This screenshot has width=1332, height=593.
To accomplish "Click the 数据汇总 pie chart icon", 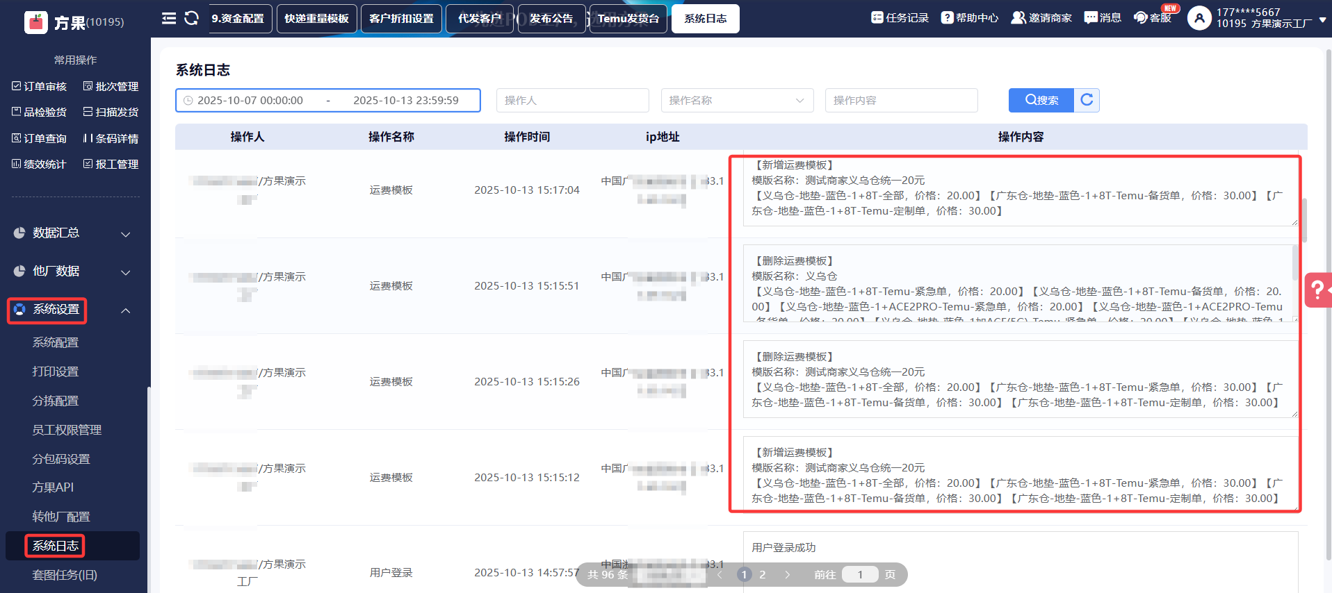I will (19, 233).
